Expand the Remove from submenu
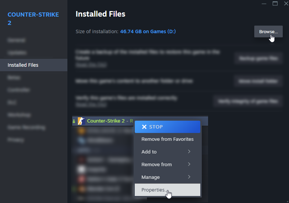This screenshot has width=289, height=203. point(167,164)
